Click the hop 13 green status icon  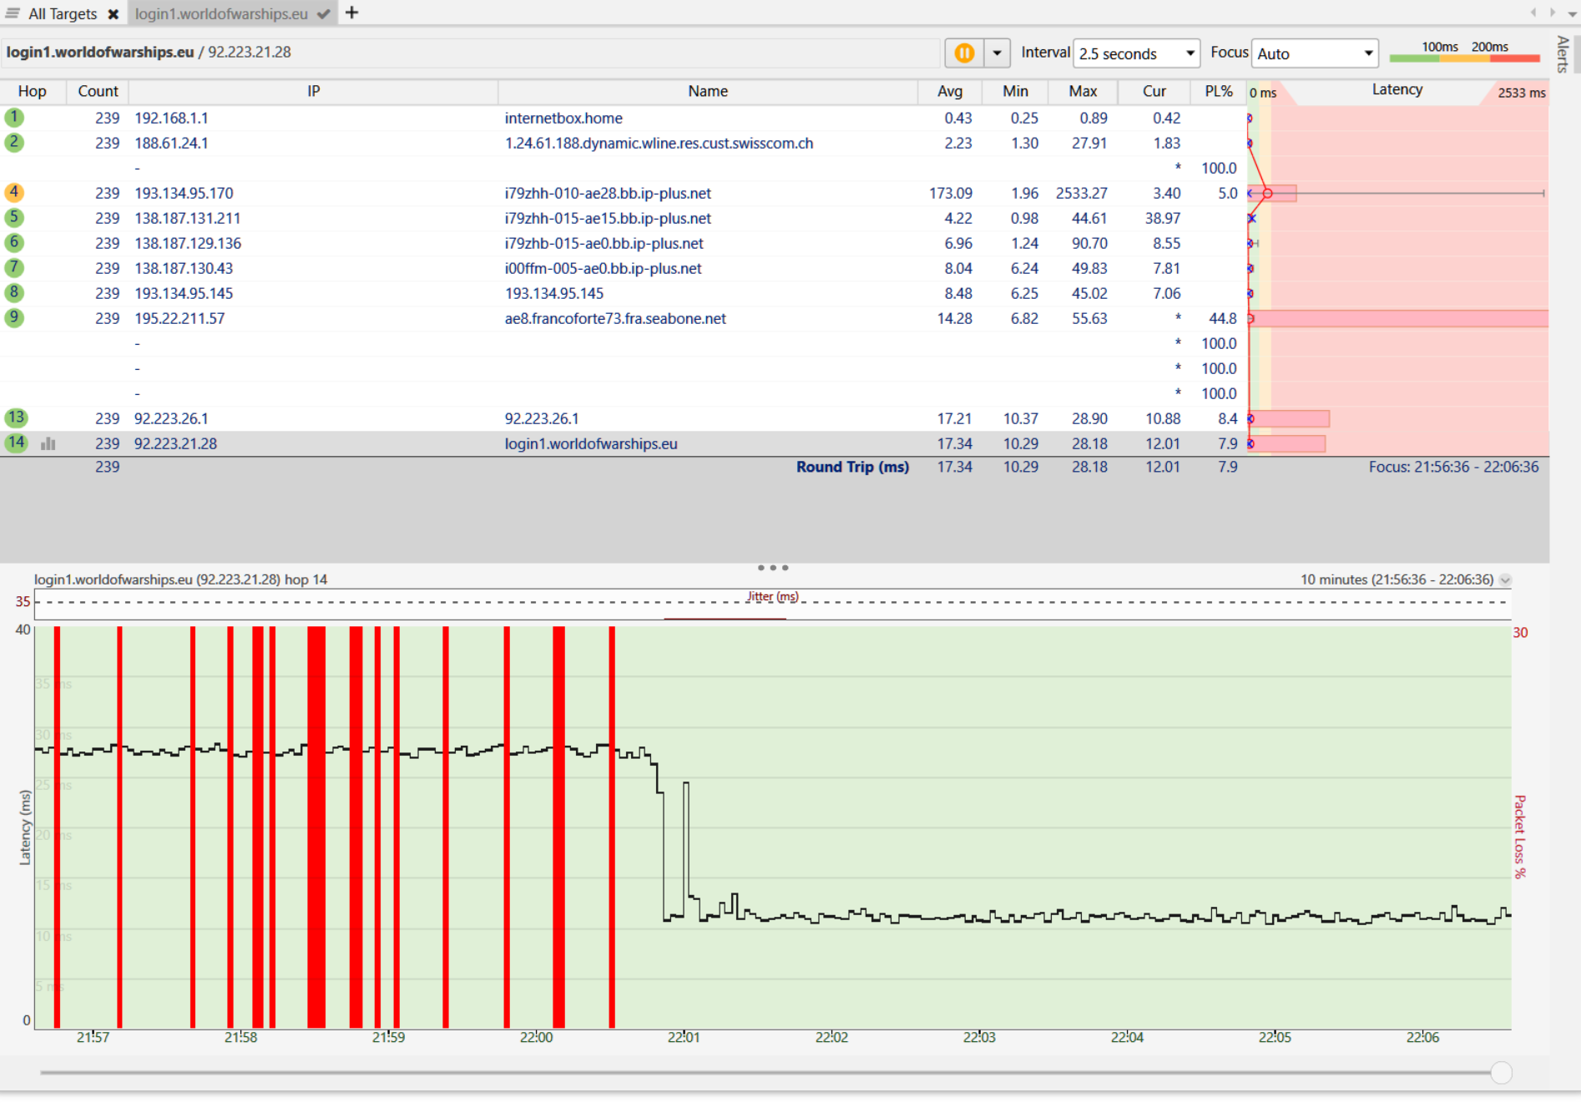tap(16, 418)
